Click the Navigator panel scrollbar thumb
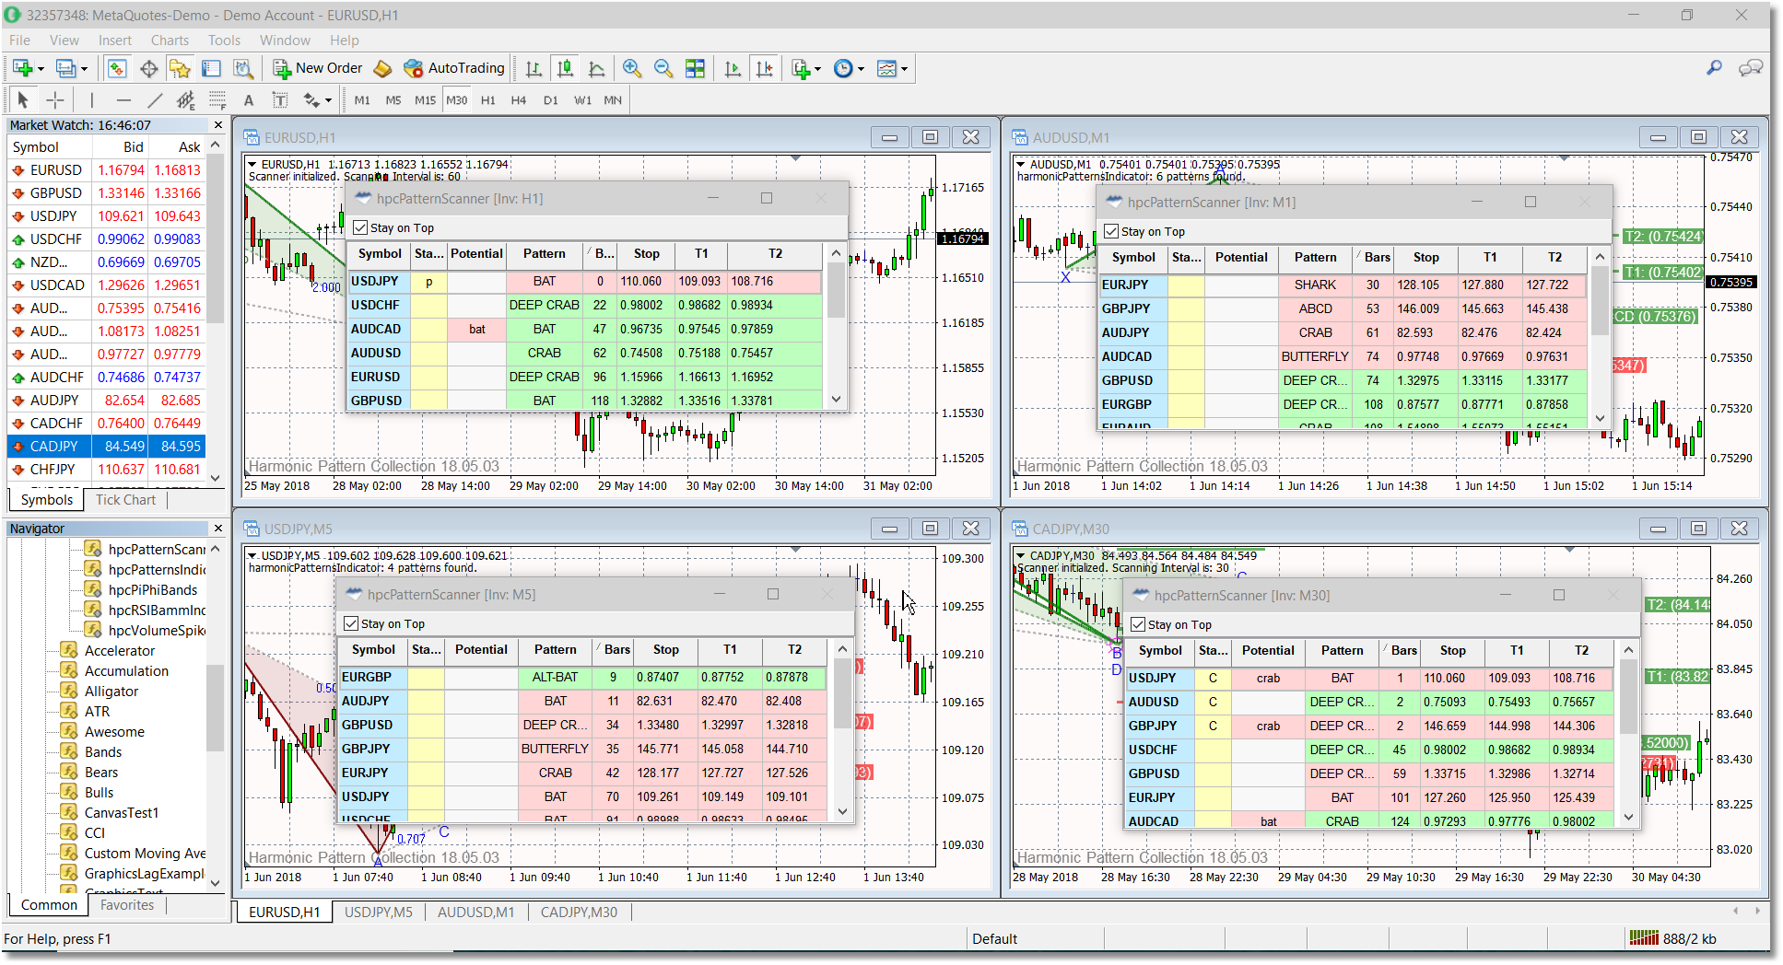1783x965 pixels. click(215, 707)
